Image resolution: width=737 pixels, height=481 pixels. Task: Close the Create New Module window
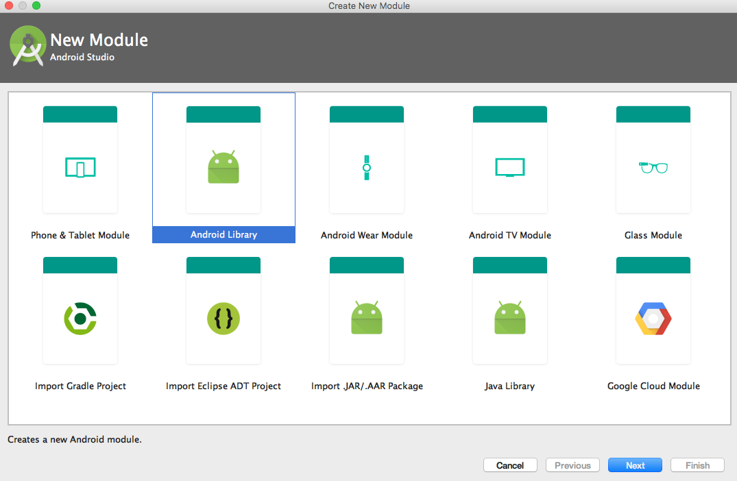click(x=8, y=5)
